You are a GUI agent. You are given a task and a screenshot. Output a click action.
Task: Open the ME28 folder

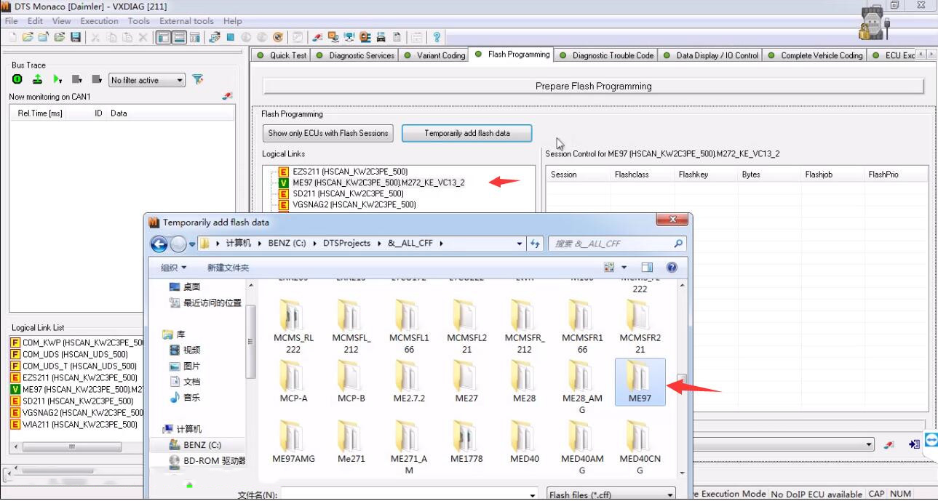click(525, 381)
